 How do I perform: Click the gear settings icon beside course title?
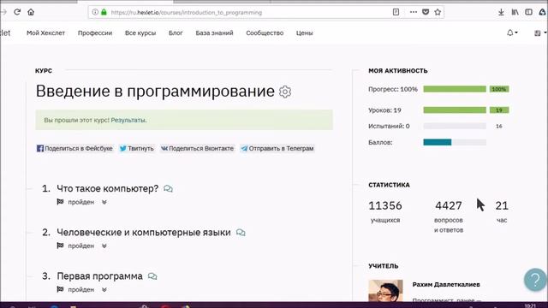285,92
